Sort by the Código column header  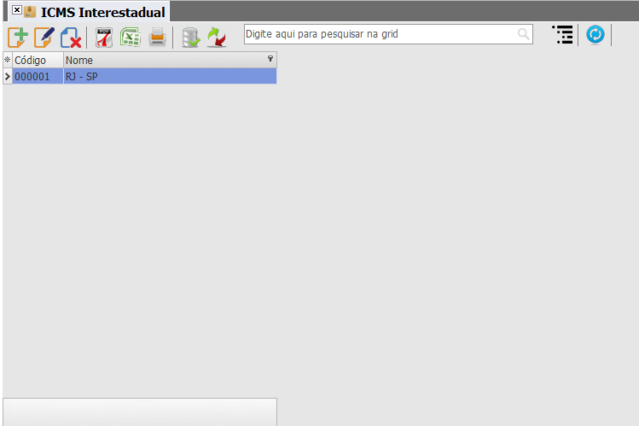pos(38,60)
